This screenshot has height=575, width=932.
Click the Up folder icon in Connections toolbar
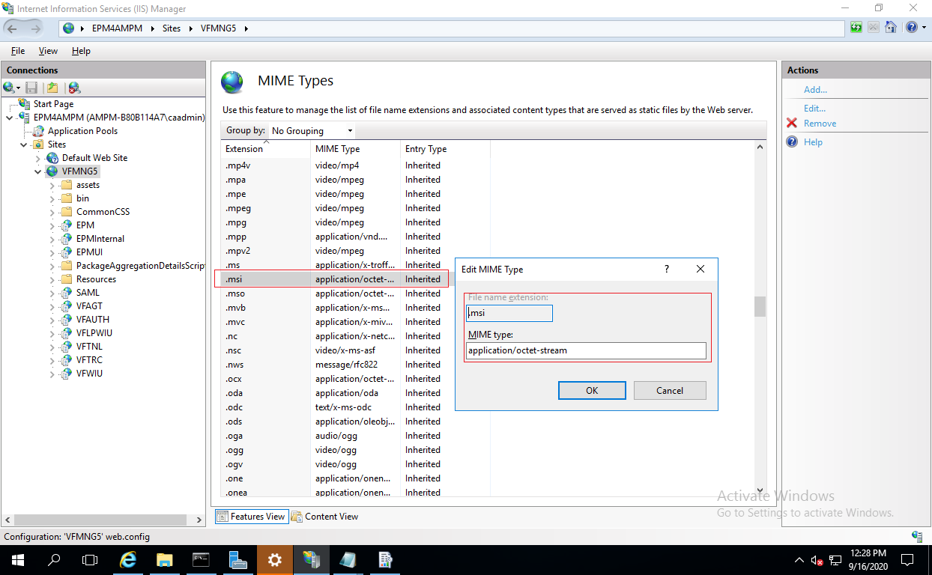click(x=52, y=88)
